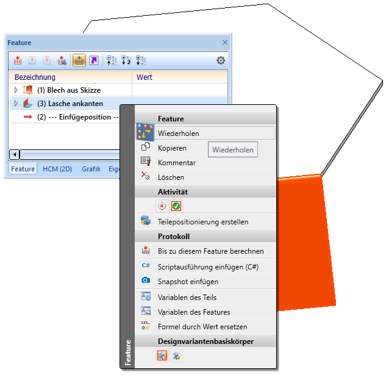The image size is (386, 375).
Task: Click the horizontal scrollbar track
Action: [x=70, y=155]
